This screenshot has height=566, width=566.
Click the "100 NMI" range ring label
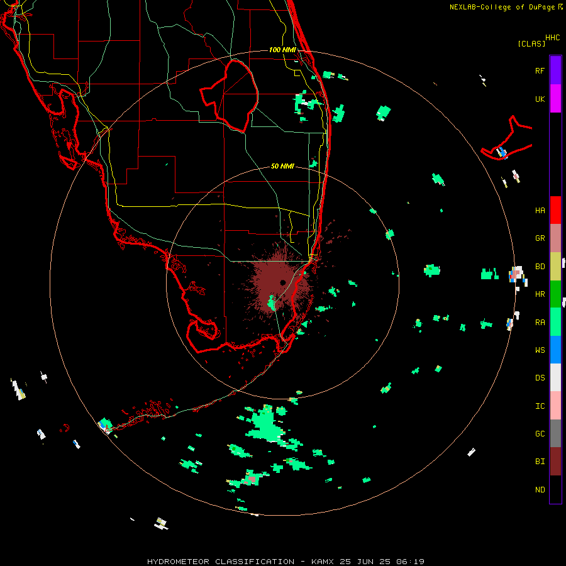pos(282,50)
